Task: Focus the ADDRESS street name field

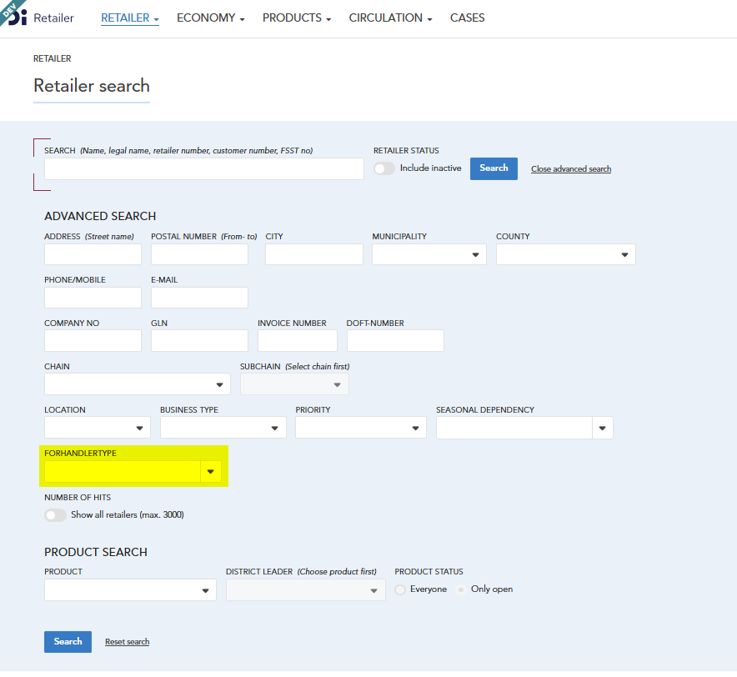Action: (x=93, y=254)
